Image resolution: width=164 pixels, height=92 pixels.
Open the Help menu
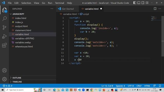[69, 3]
